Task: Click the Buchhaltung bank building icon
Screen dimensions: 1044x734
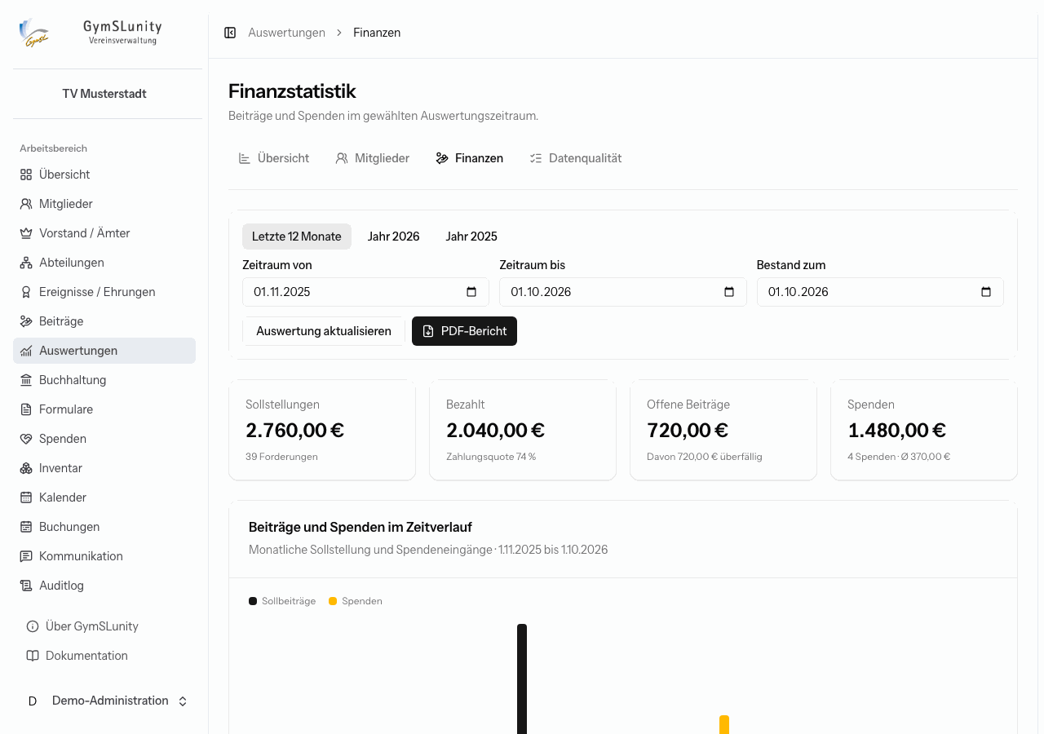Action: tap(26, 380)
